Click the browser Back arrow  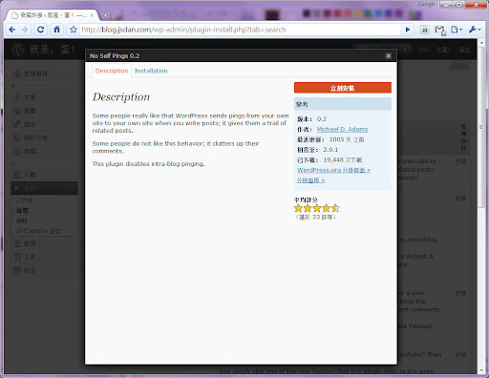[x=12, y=30]
